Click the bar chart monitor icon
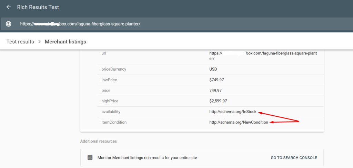This screenshot has height=168, width=353. [90, 158]
